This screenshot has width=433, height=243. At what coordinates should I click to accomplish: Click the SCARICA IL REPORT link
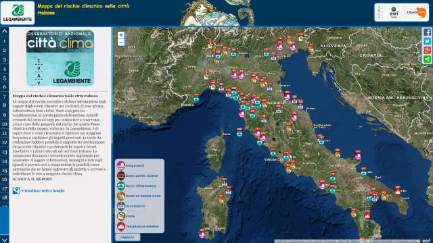pos(32,179)
